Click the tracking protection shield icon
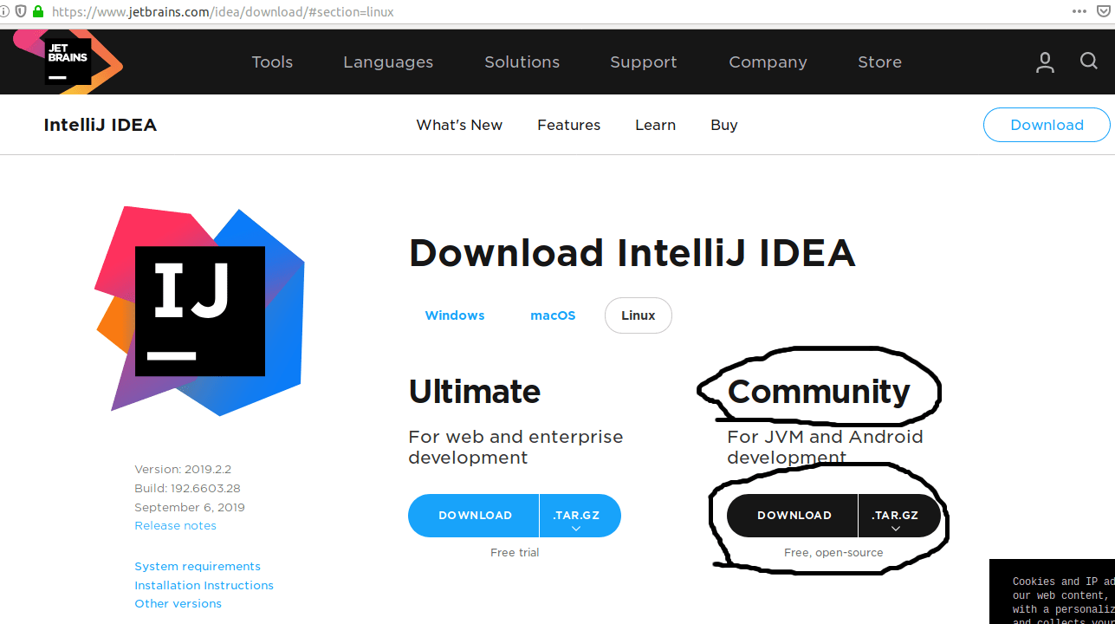 (x=21, y=11)
